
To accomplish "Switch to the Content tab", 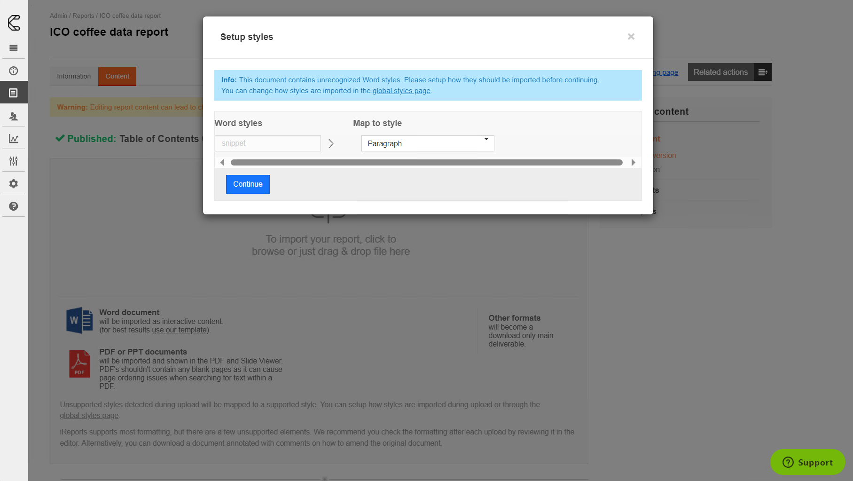I will (x=117, y=76).
